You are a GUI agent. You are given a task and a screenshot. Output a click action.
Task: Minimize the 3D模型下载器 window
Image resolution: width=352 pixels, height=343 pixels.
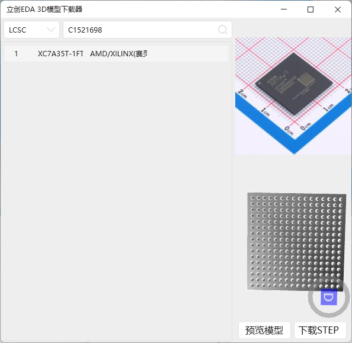click(x=284, y=9)
